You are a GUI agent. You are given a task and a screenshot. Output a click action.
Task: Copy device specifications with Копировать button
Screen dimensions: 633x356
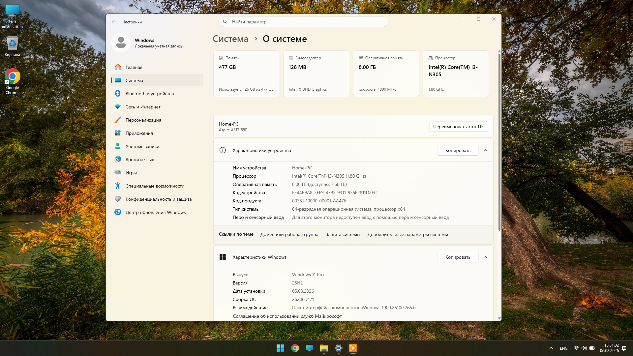[x=458, y=150]
